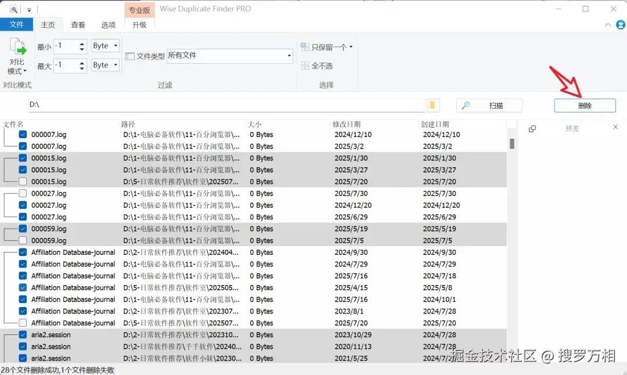Minimize the Wise Duplicate Finder window
The height and width of the screenshot is (375, 627).
pyautogui.click(x=558, y=9)
